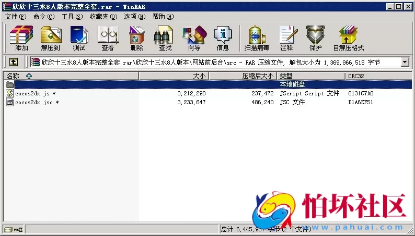415x236 pixels.
Task: Click WinRAR title bar application icon
Action: coord(7,7)
